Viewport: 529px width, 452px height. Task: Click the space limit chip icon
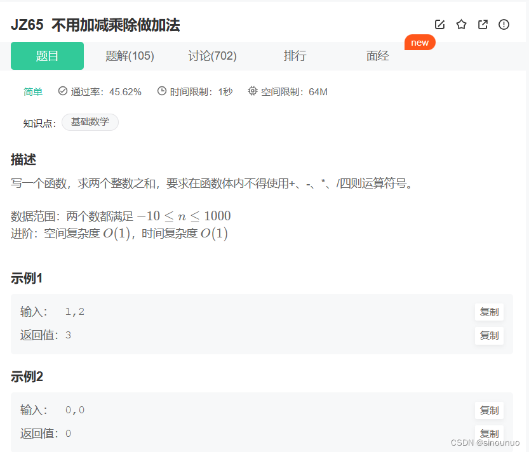click(x=253, y=91)
